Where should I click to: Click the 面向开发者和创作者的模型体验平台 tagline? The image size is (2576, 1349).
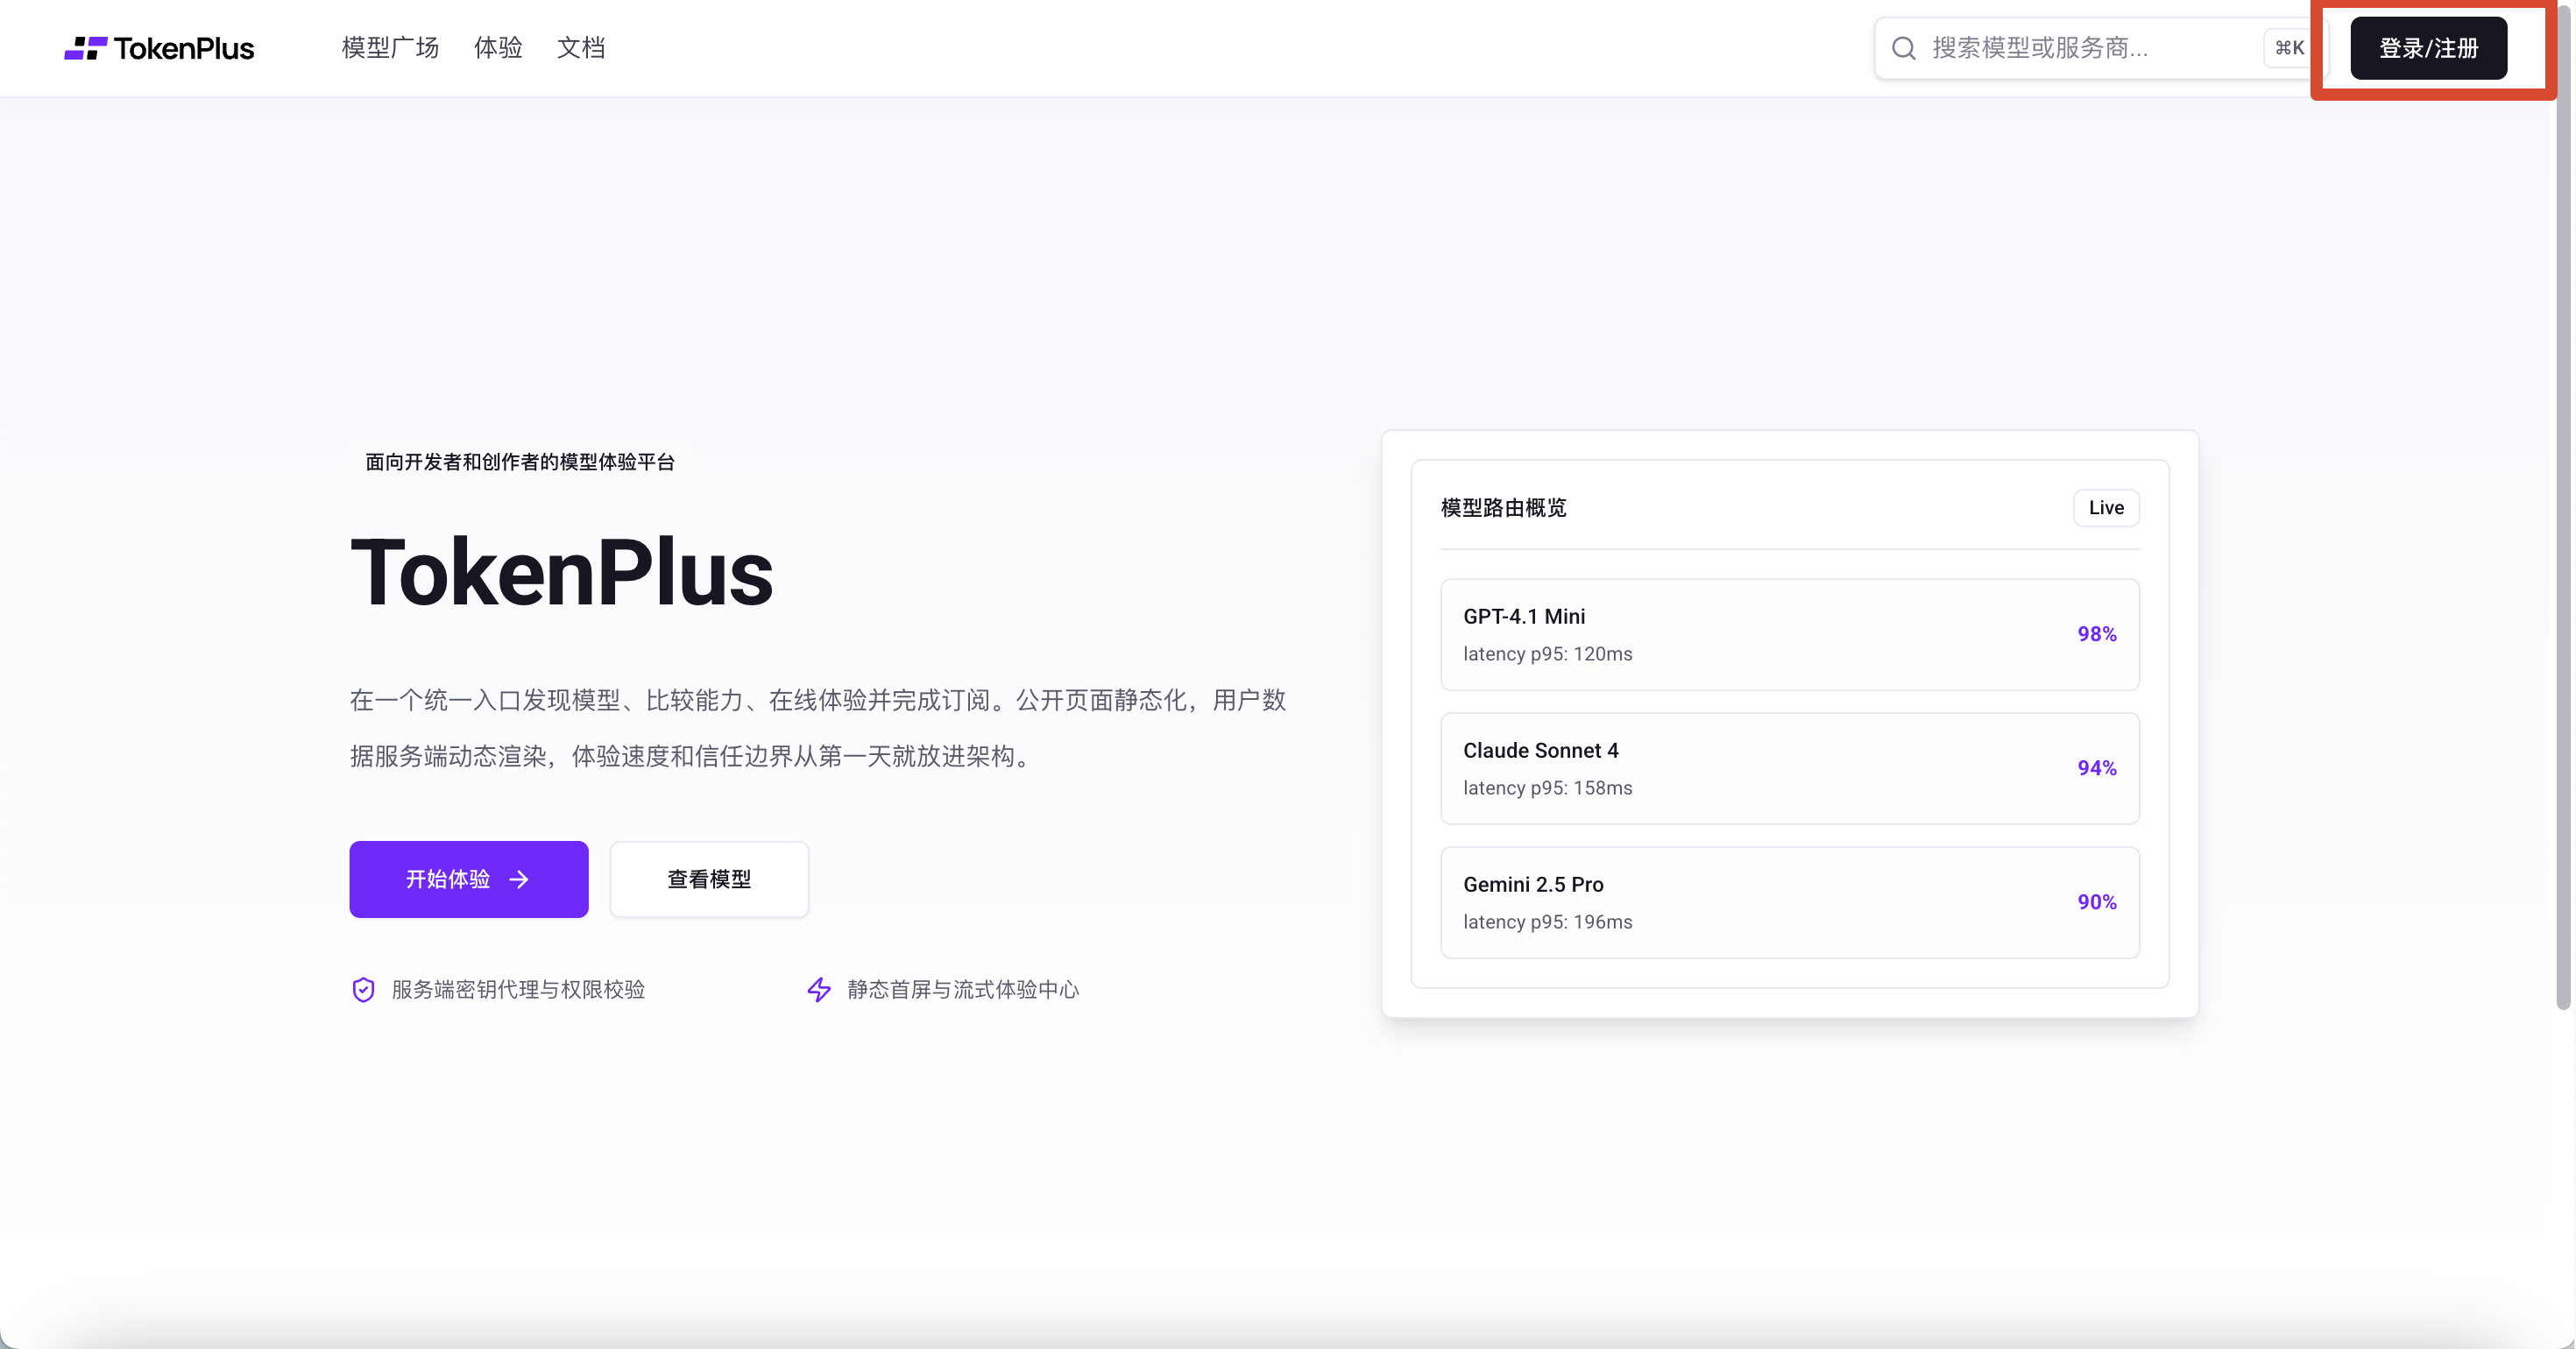coord(520,462)
